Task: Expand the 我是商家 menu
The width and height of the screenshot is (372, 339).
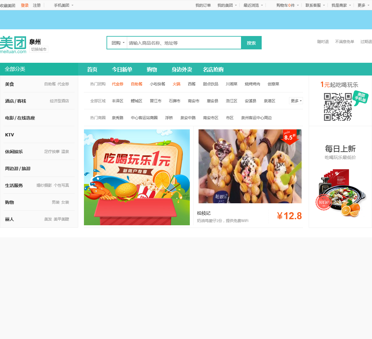Action: point(341,5)
